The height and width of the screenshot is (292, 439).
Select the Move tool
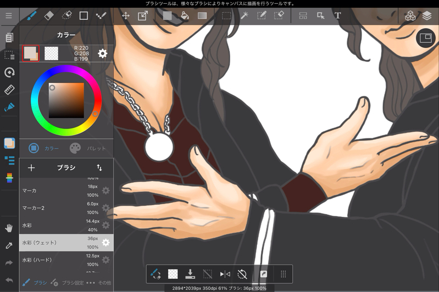click(126, 16)
